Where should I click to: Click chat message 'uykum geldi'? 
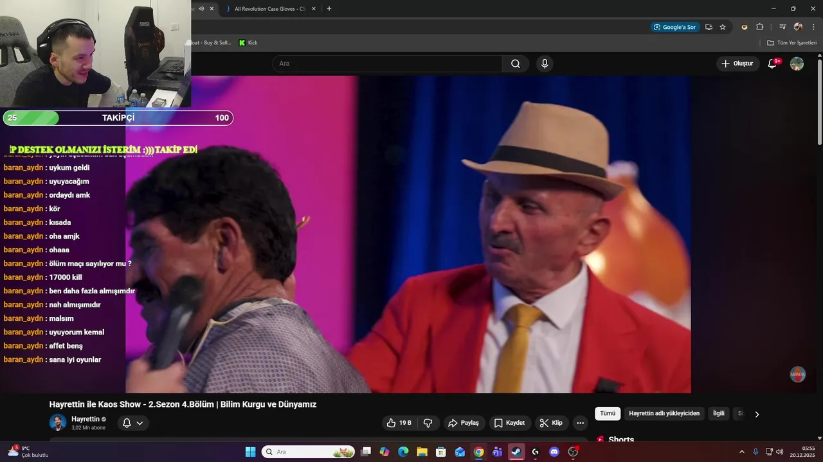[x=69, y=167]
